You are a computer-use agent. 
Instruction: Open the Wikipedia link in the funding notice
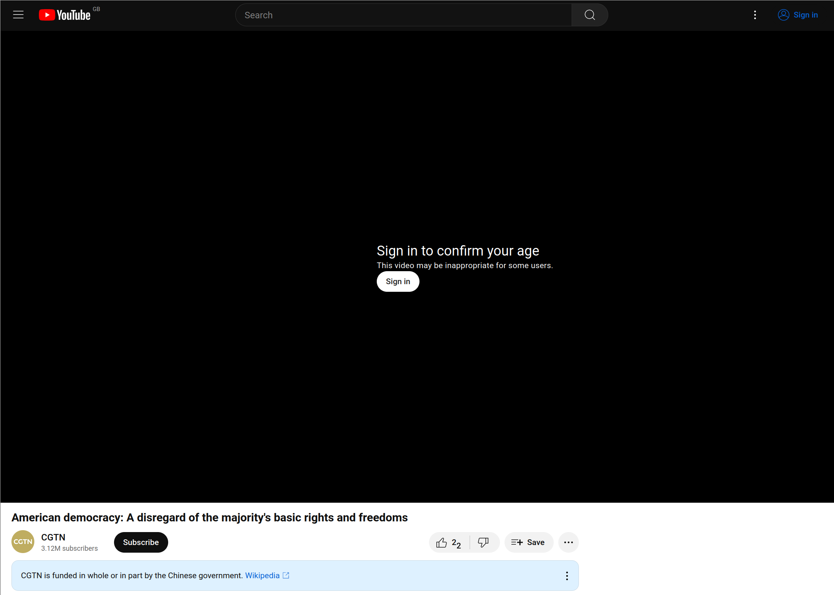click(x=262, y=575)
